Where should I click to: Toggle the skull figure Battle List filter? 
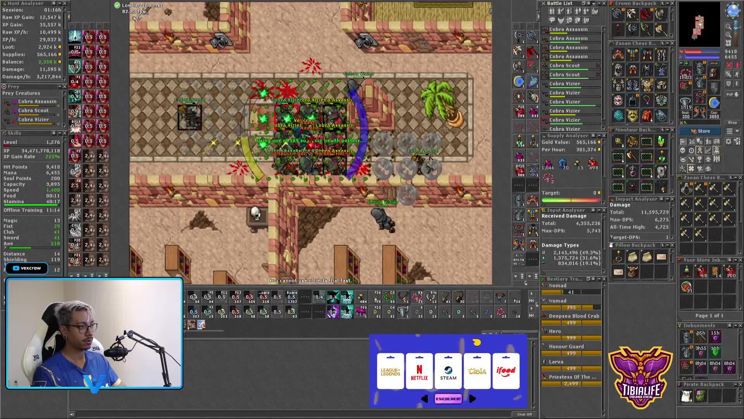click(x=569, y=20)
